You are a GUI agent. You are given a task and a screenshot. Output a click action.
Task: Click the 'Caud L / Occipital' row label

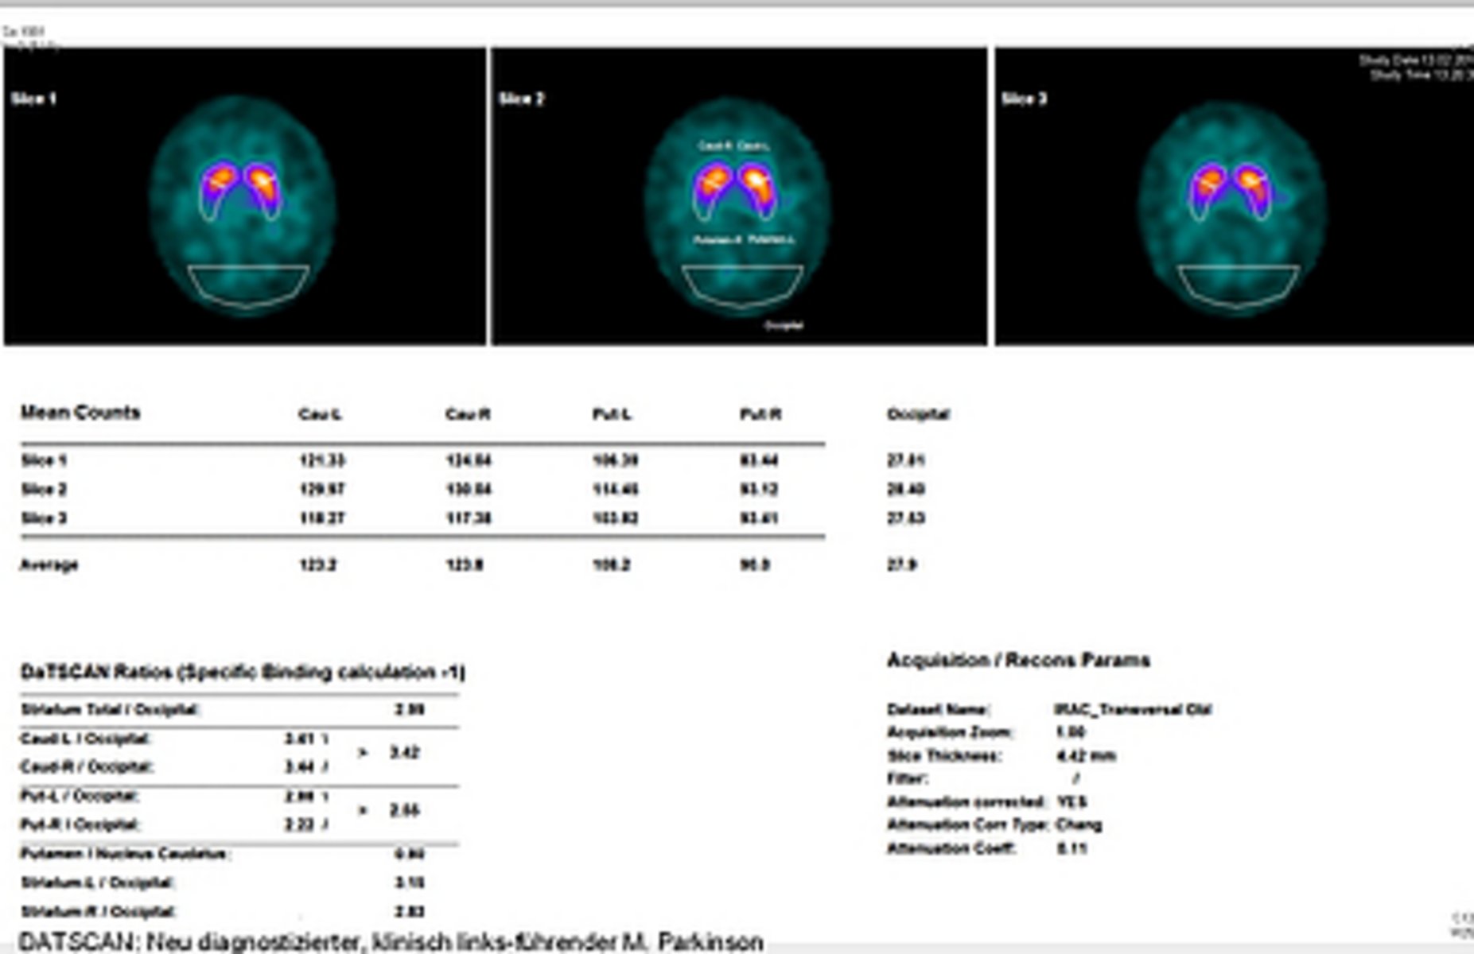coord(85,739)
